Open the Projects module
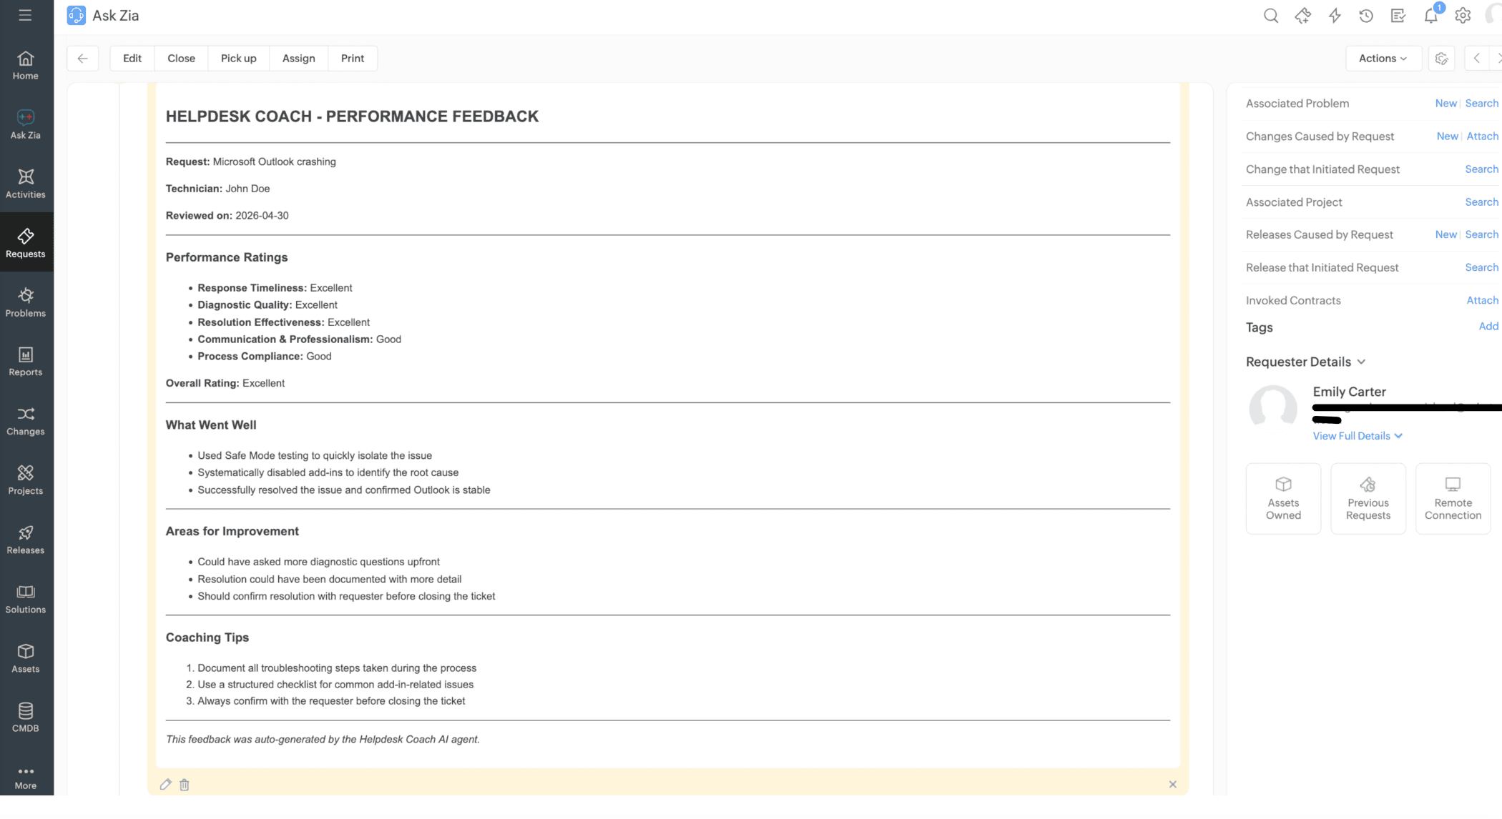 coord(26,481)
